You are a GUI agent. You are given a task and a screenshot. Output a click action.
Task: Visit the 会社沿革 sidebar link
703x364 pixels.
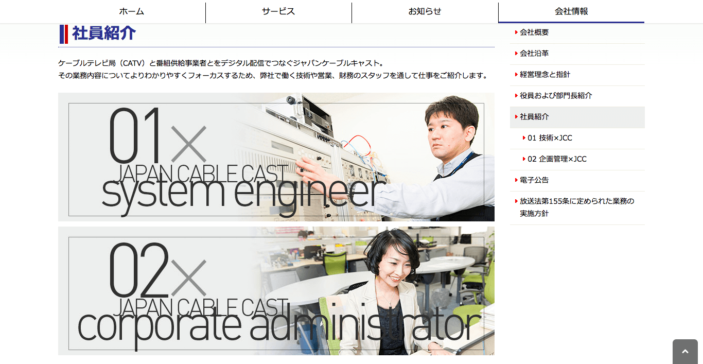coord(577,54)
